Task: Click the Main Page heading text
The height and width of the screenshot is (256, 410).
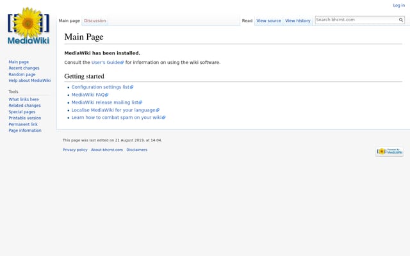Action: (84, 37)
